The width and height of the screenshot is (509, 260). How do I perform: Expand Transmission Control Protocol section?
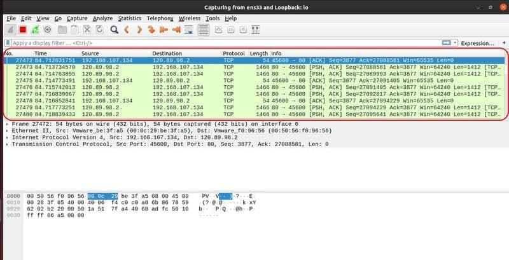pyautogui.click(x=6, y=144)
